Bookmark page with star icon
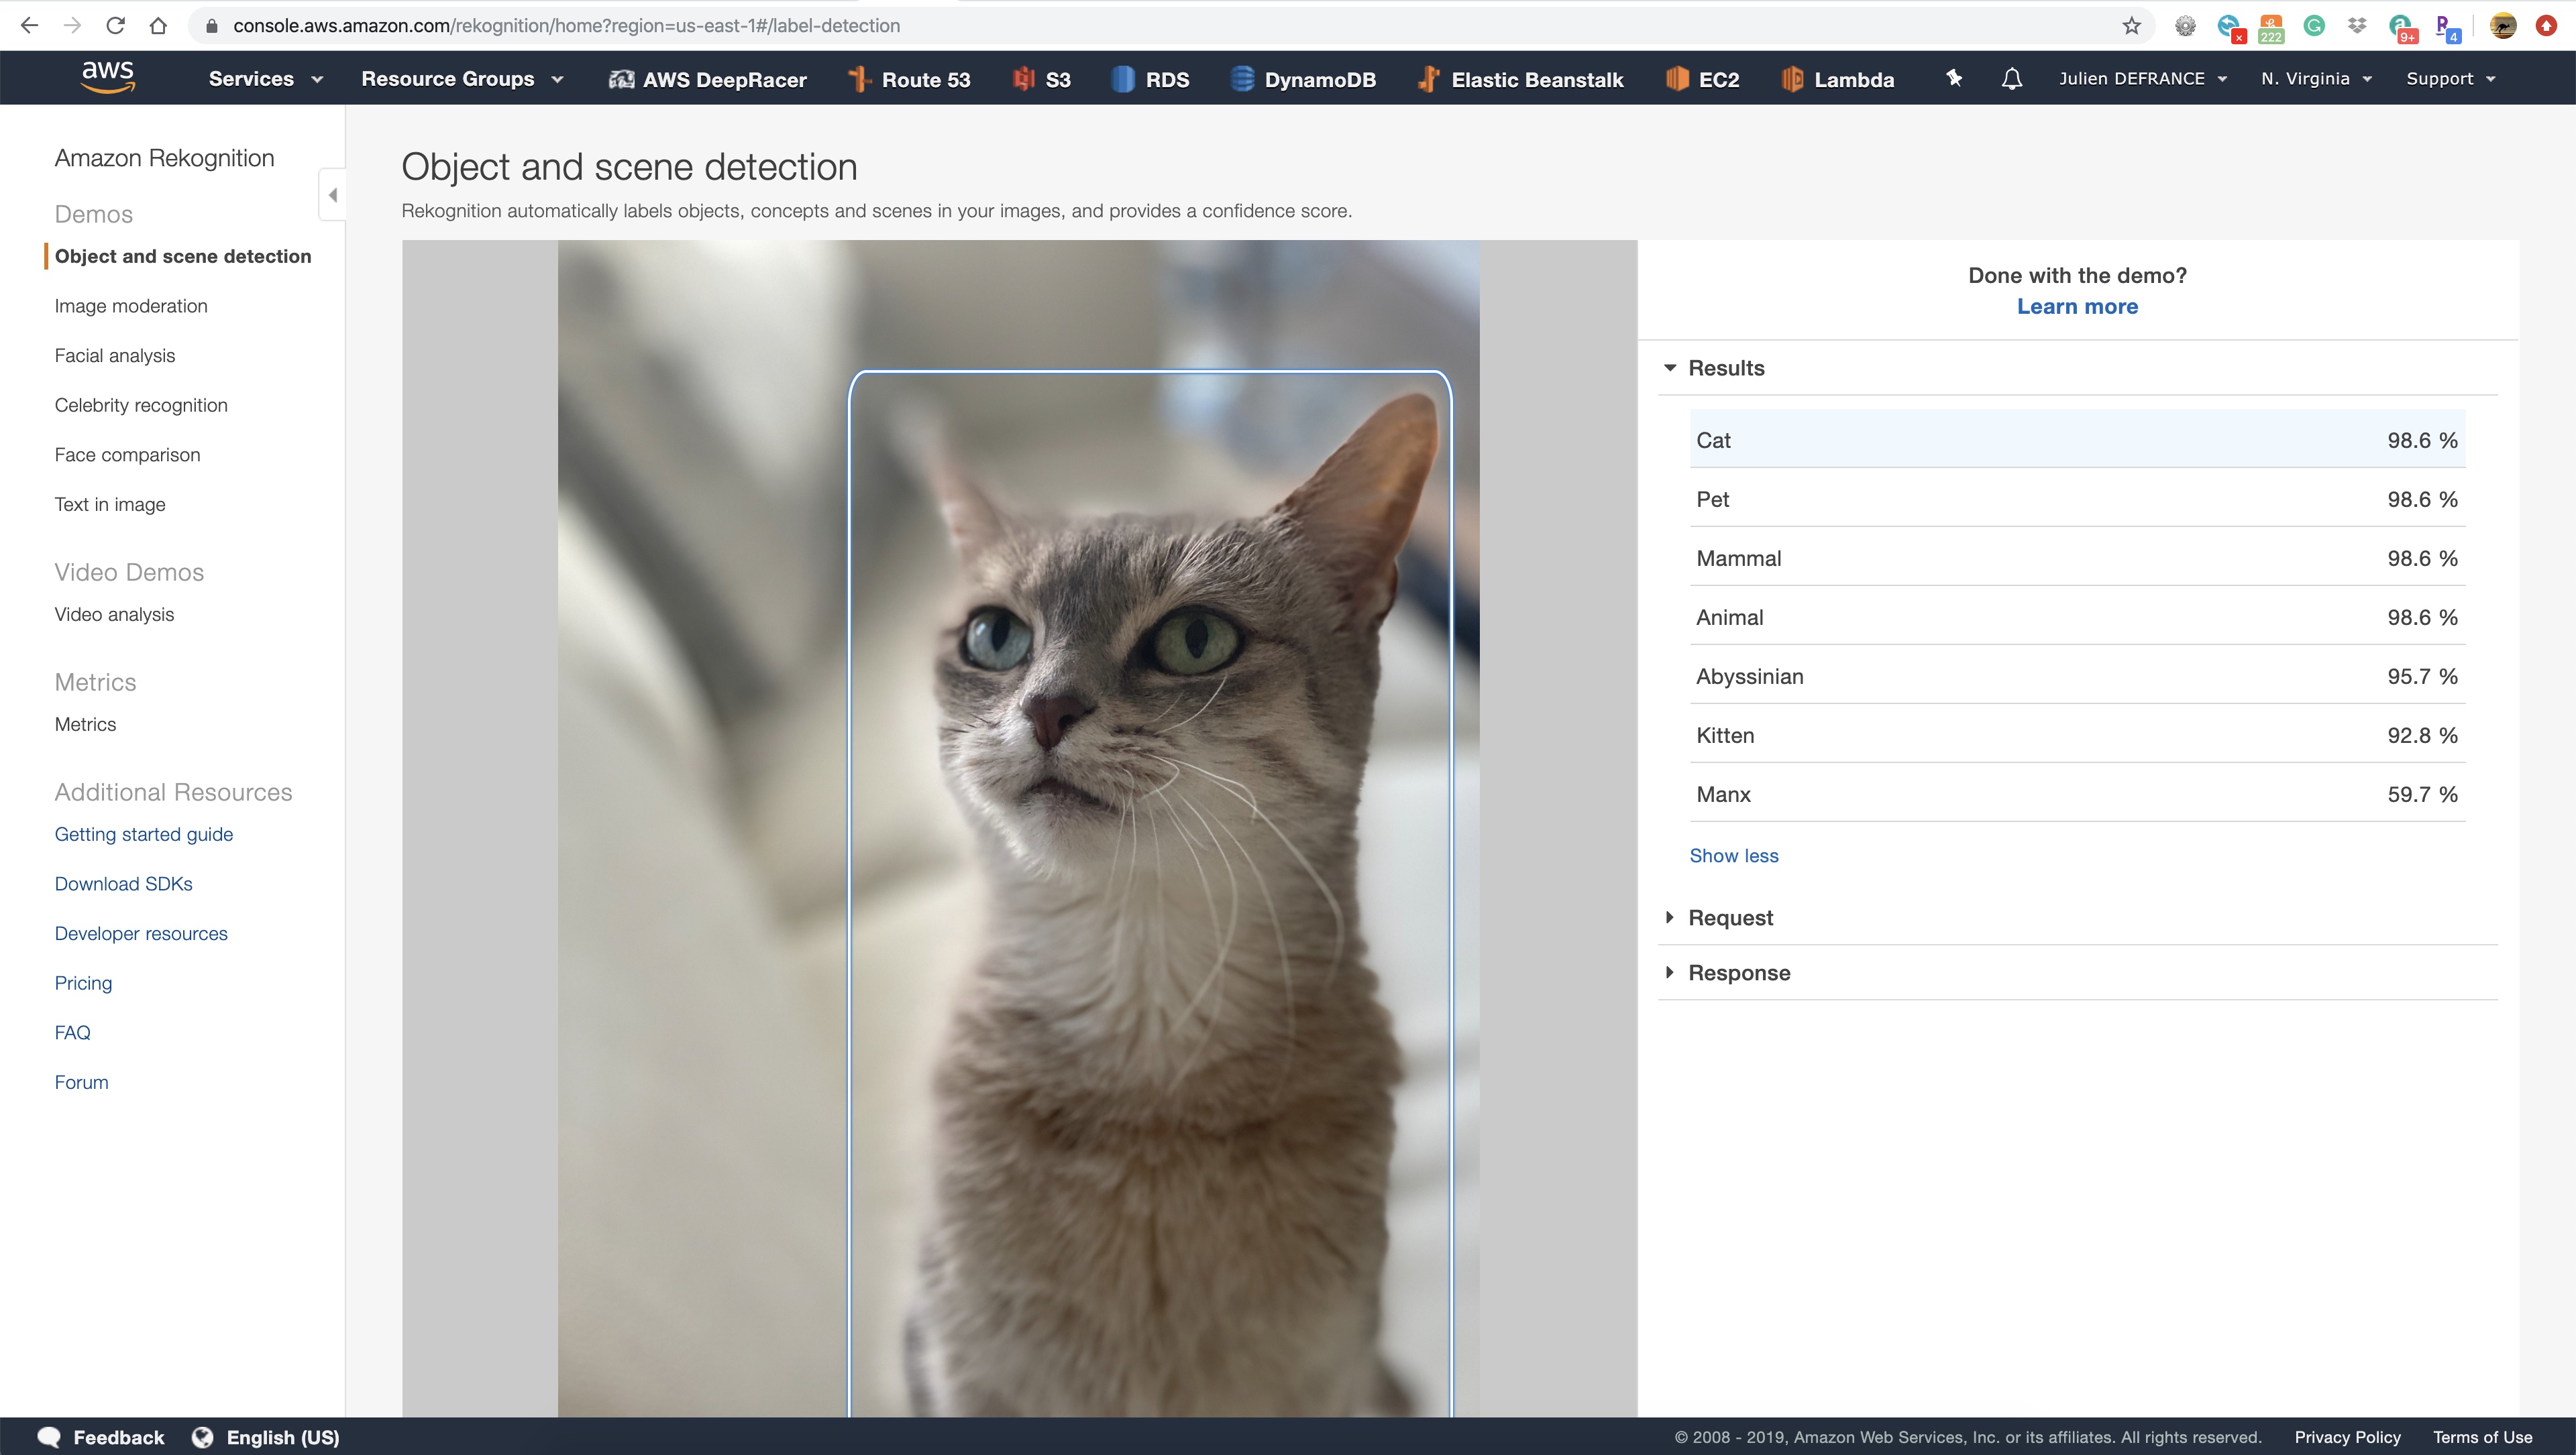Screen dimensions: 2576x1455 click(2131, 26)
